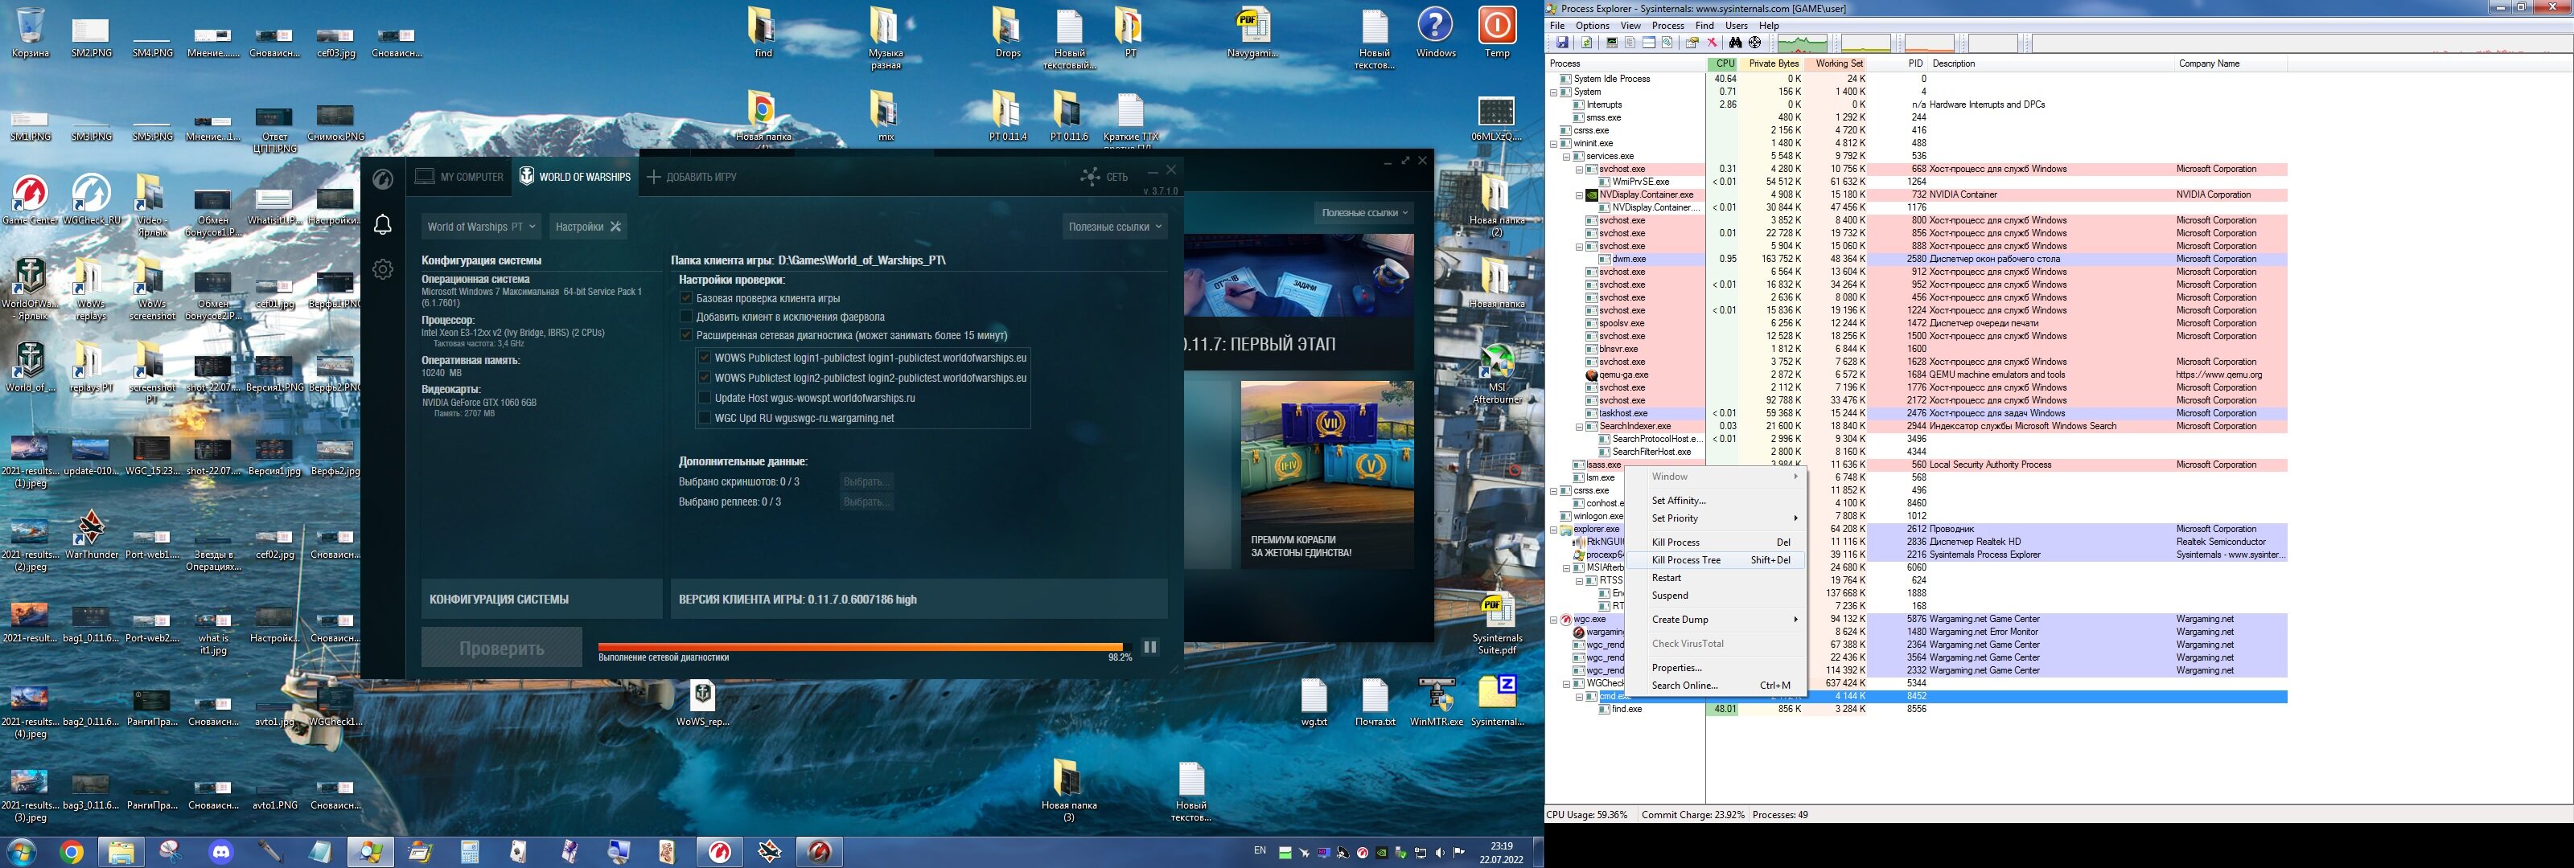The height and width of the screenshot is (868, 2574).
Task: Open Chrome from the Windows taskbar
Action: tap(71, 852)
